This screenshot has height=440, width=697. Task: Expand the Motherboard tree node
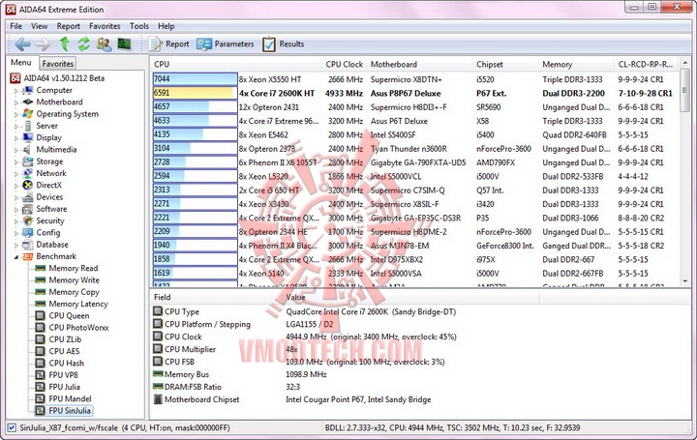point(16,103)
